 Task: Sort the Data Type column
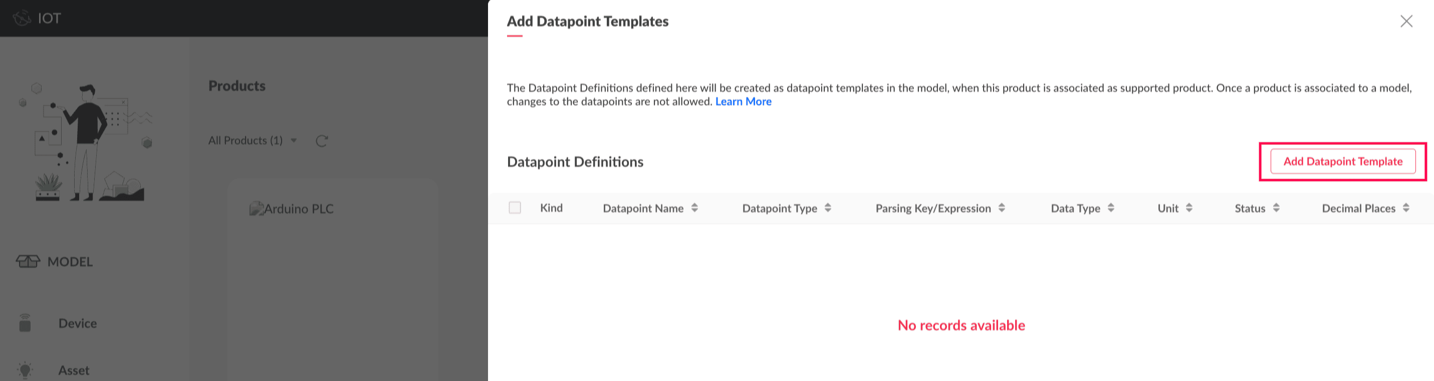pos(1110,207)
